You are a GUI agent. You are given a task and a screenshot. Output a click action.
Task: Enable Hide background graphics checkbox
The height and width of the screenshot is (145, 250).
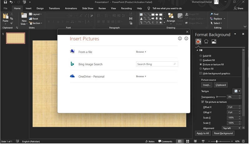click(201, 73)
